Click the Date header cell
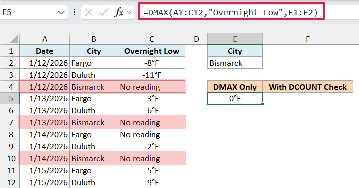Image resolution: width=359 pixels, height=188 pixels. [45, 51]
